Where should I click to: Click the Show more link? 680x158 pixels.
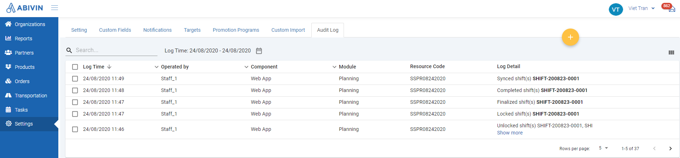[510, 133]
